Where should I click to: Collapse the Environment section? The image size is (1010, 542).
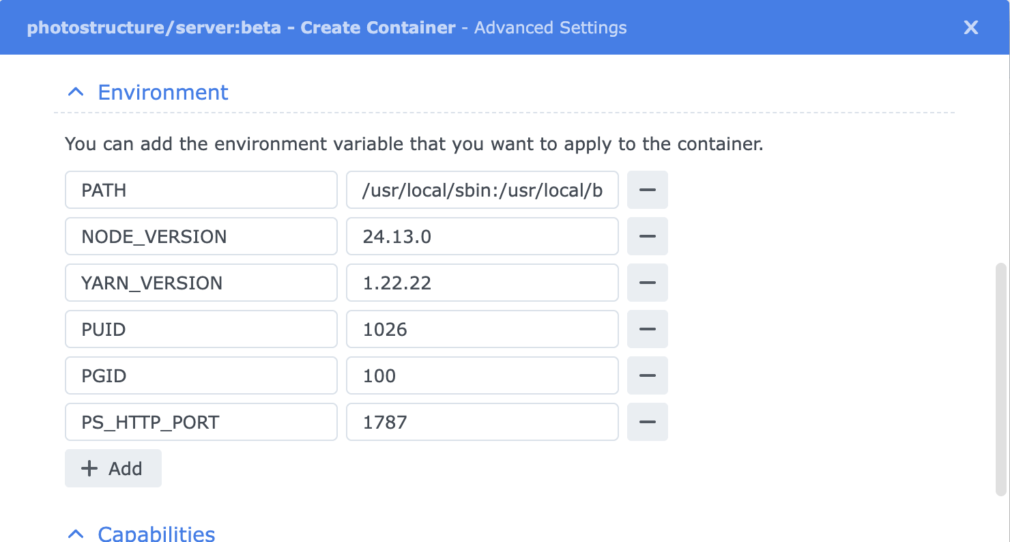click(x=75, y=91)
